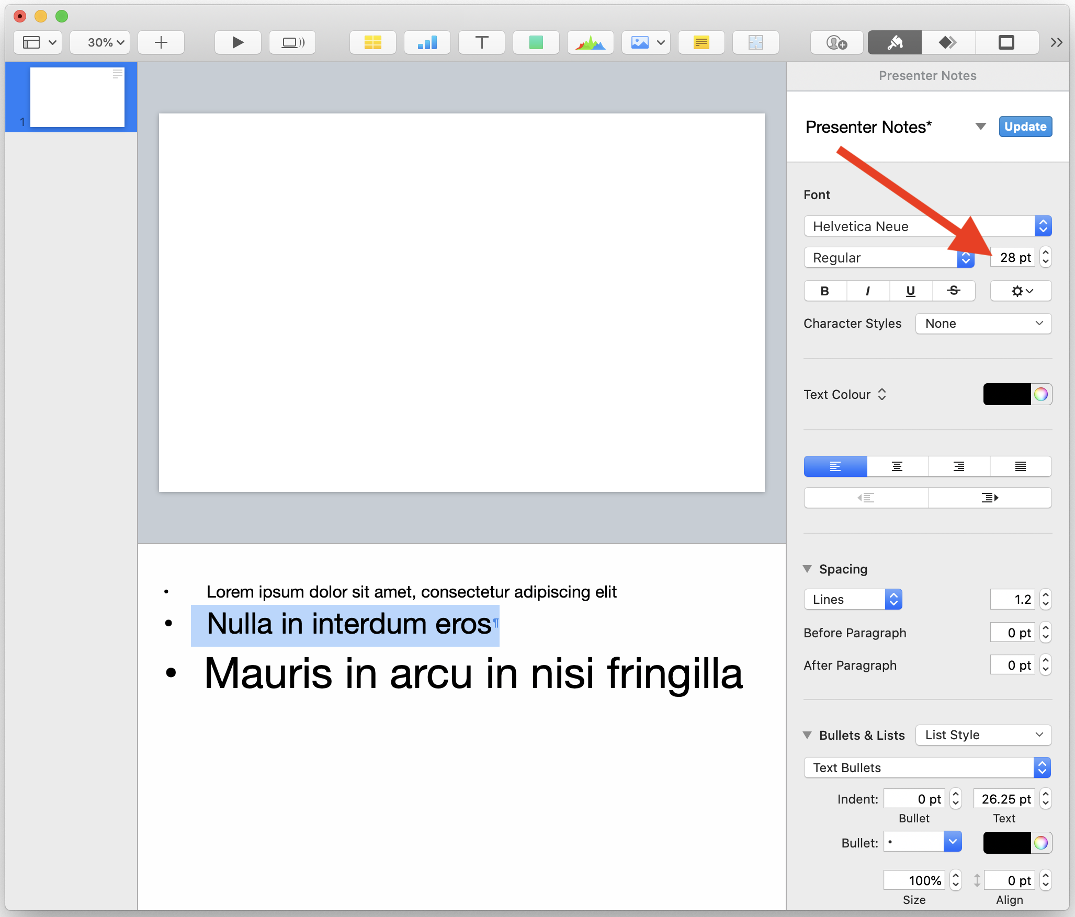Open the Text Colour black swatch

[1006, 394]
